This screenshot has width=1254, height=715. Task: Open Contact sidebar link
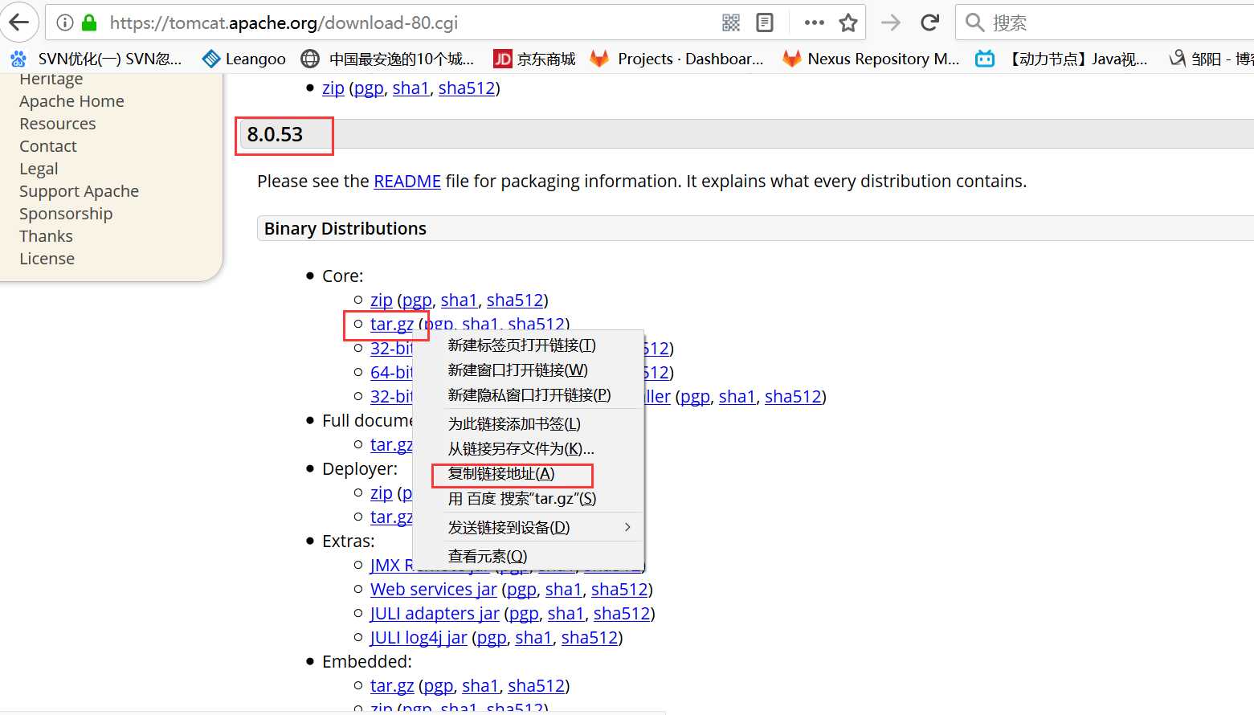(x=48, y=146)
